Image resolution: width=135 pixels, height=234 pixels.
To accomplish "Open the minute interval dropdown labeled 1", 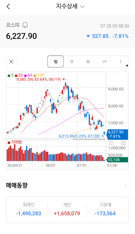I will pyautogui.click(x=120, y=62).
